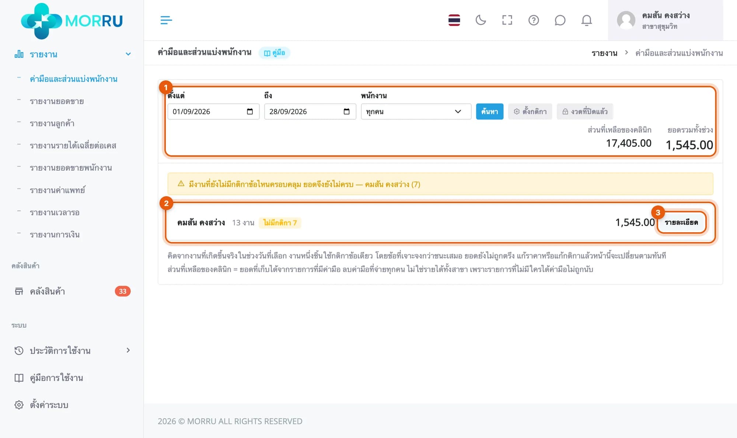Open the start date calendar picker icon
Viewport: 737px width, 438px height.
click(x=250, y=111)
